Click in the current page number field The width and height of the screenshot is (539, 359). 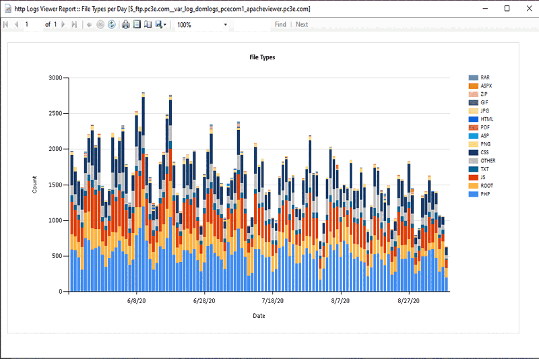32,25
